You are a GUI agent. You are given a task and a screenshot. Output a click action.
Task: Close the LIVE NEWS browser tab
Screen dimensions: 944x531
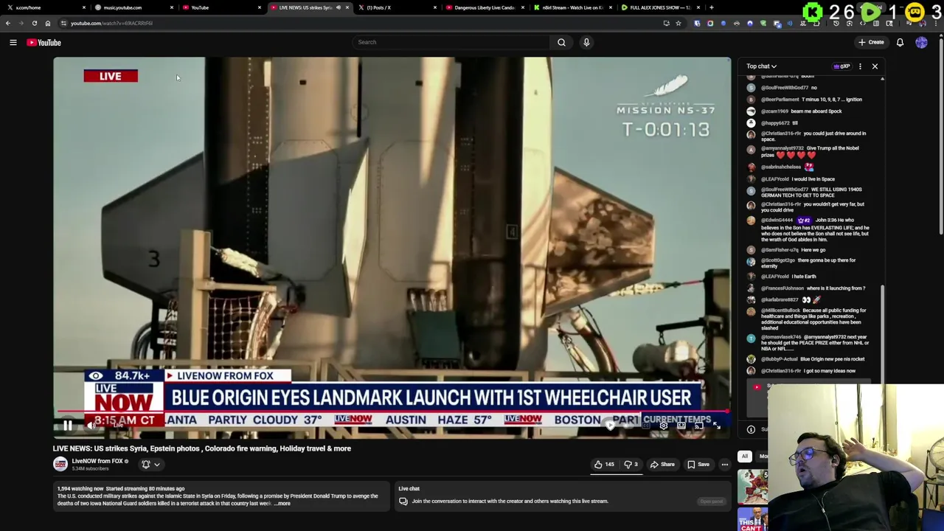(347, 7)
